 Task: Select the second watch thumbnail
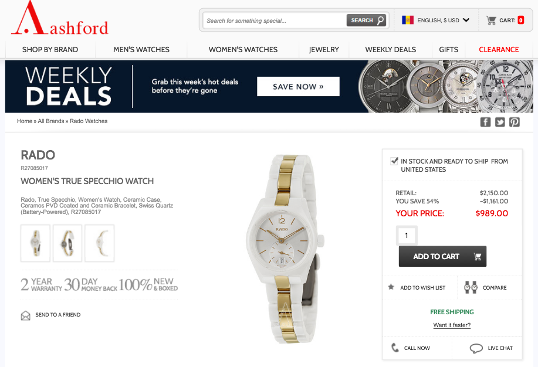67,243
